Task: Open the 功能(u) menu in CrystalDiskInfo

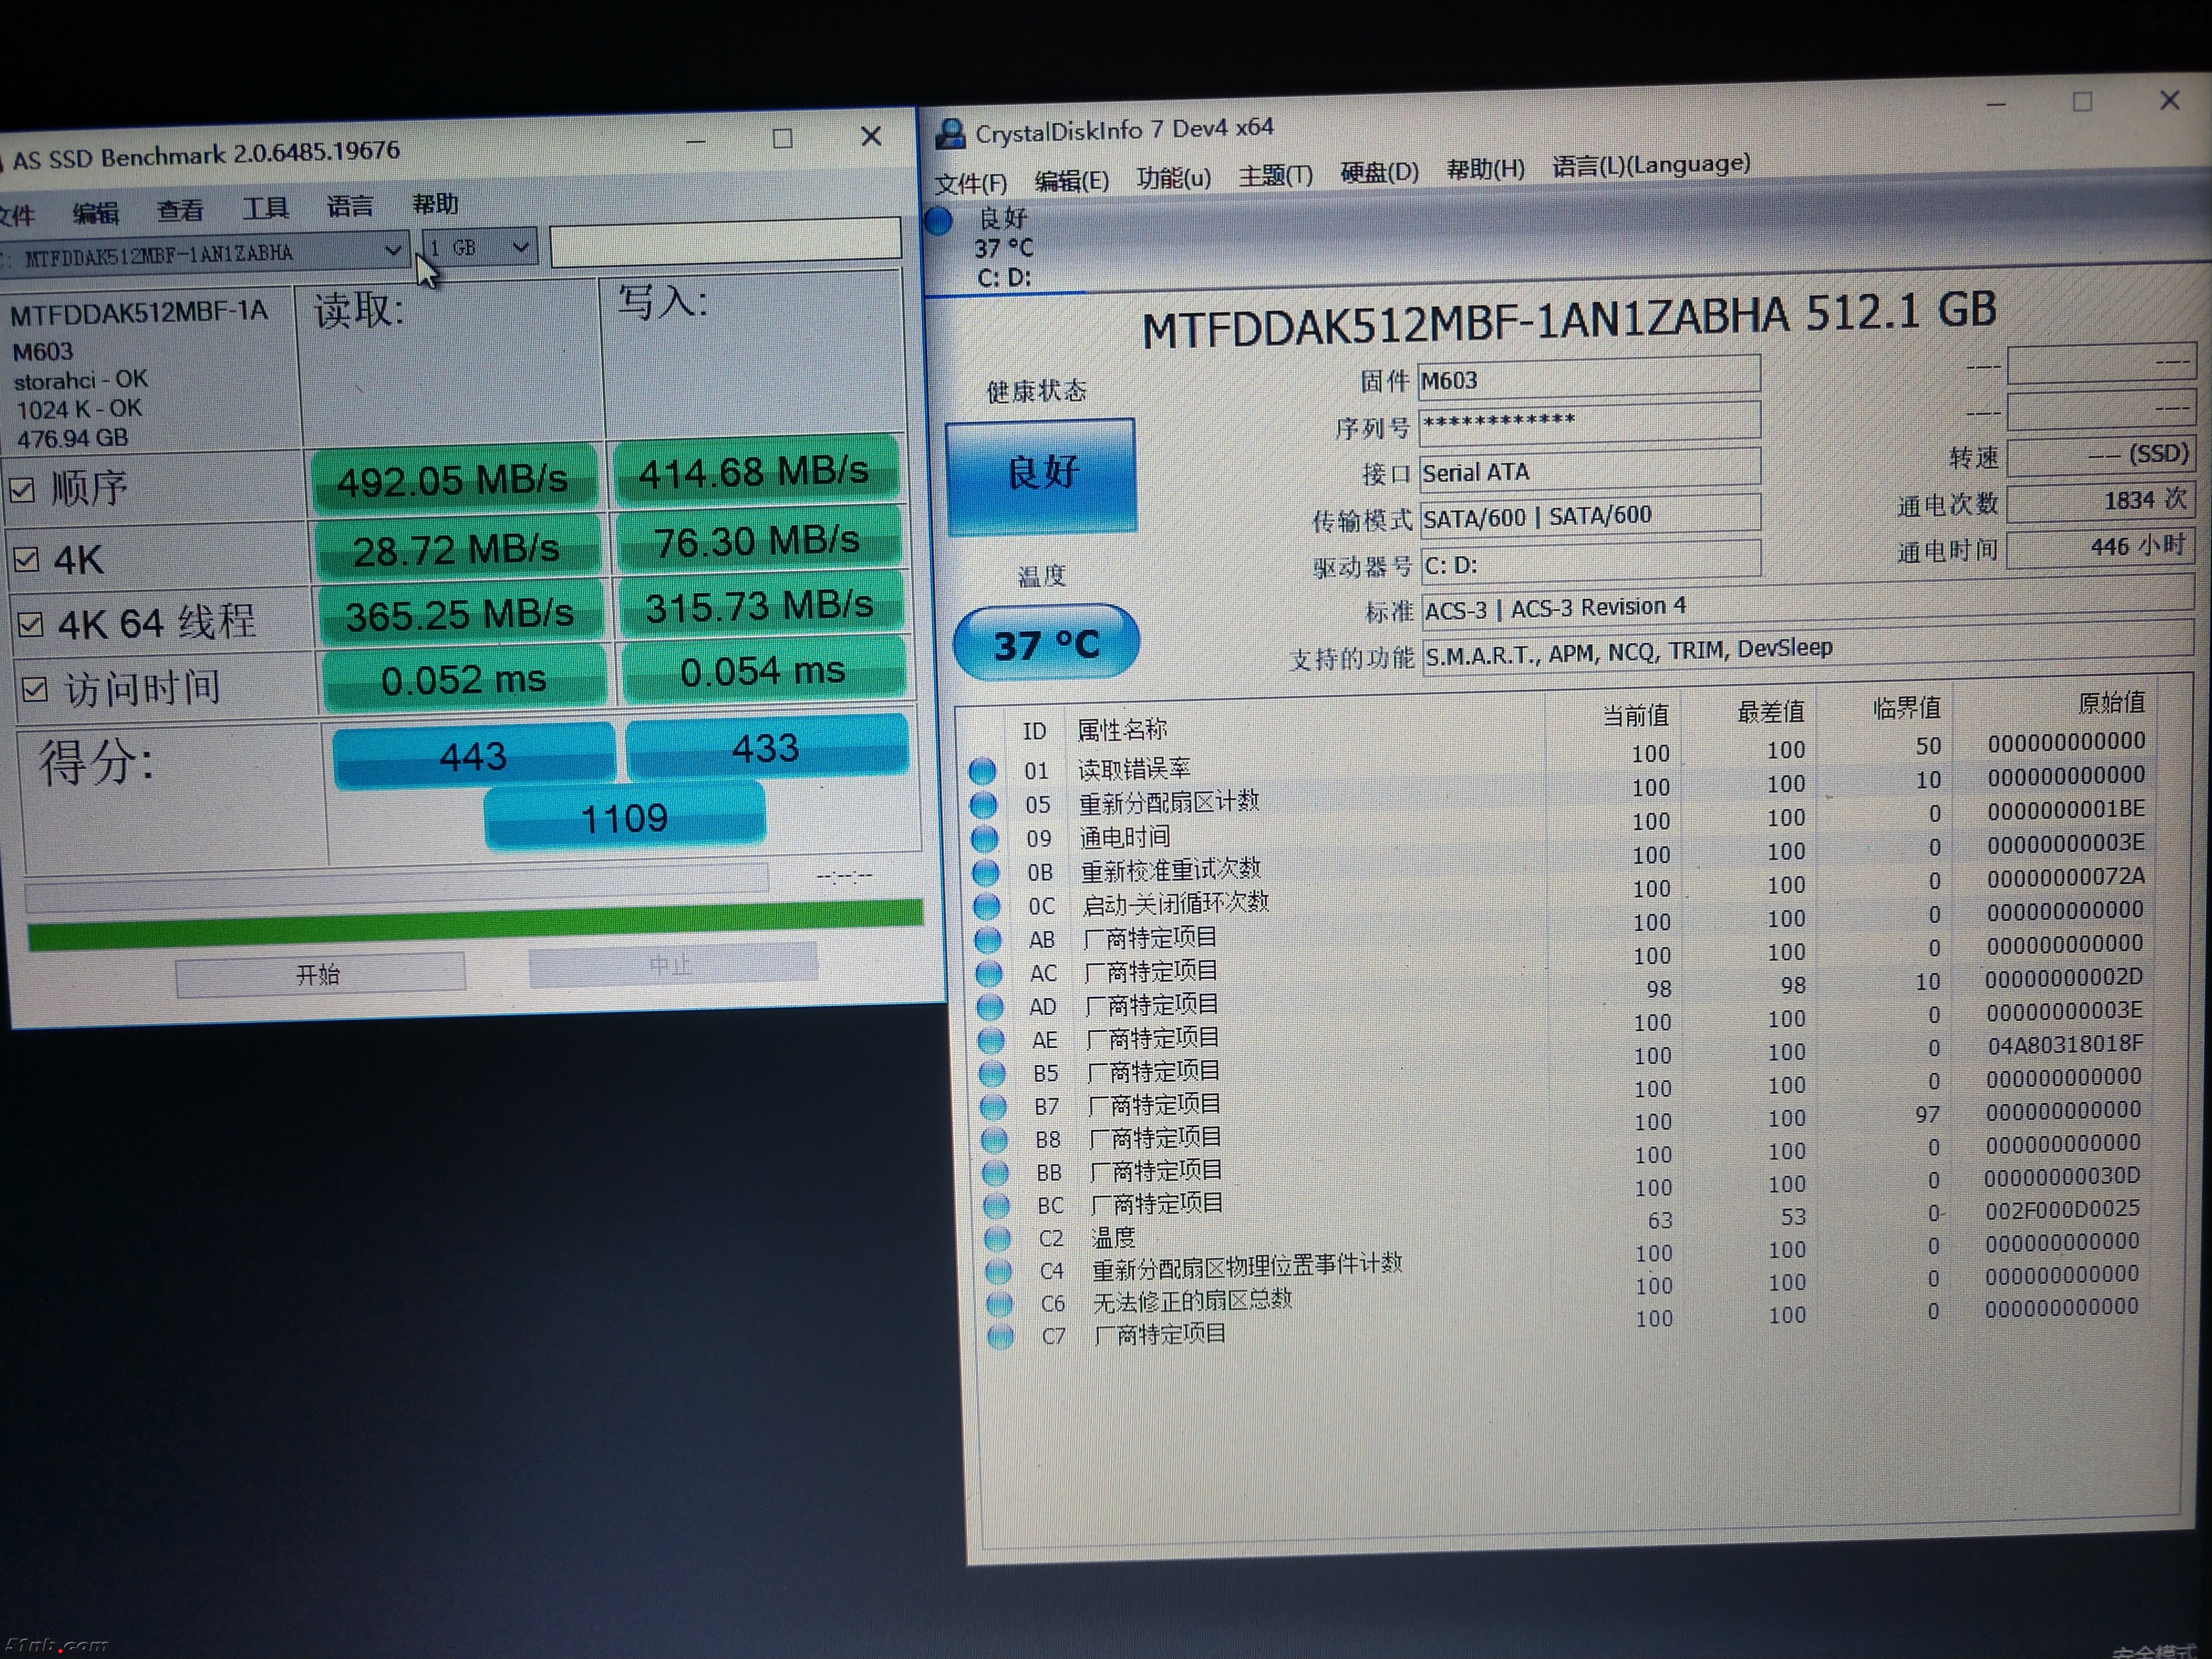Action: [1173, 179]
